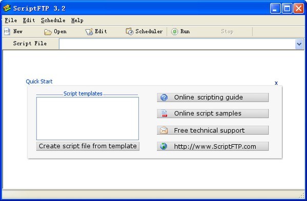Open Online script samples
Screen dimensions: 307x201
click(213, 114)
